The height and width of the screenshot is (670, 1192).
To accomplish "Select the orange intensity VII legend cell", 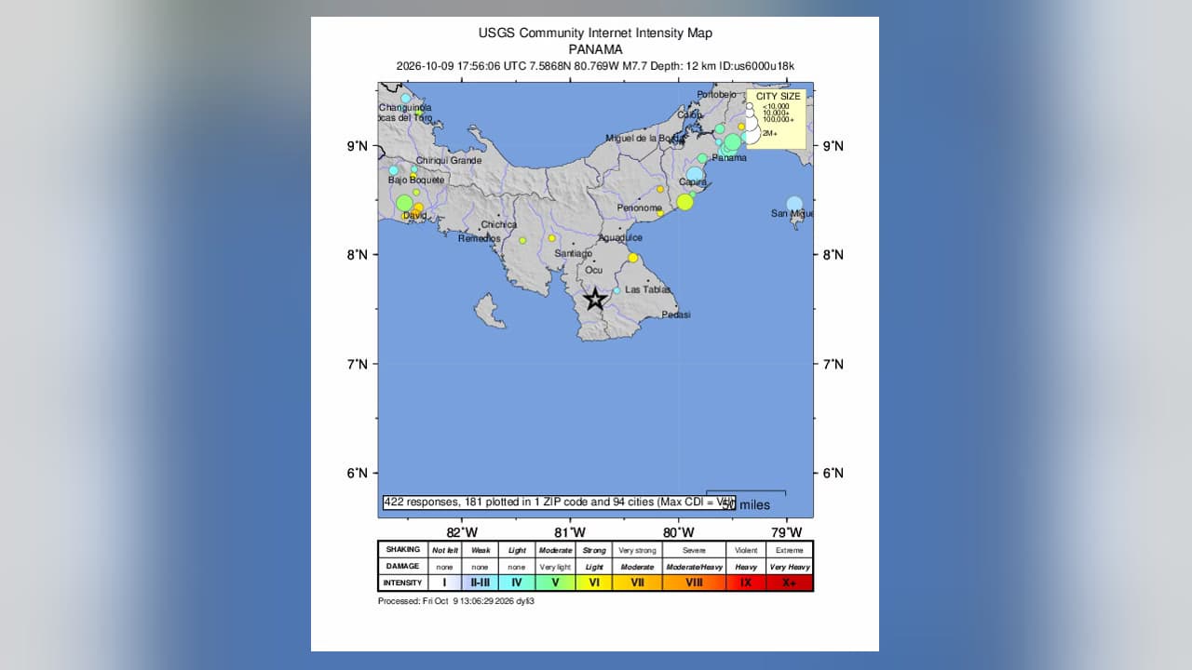I will click(x=638, y=583).
